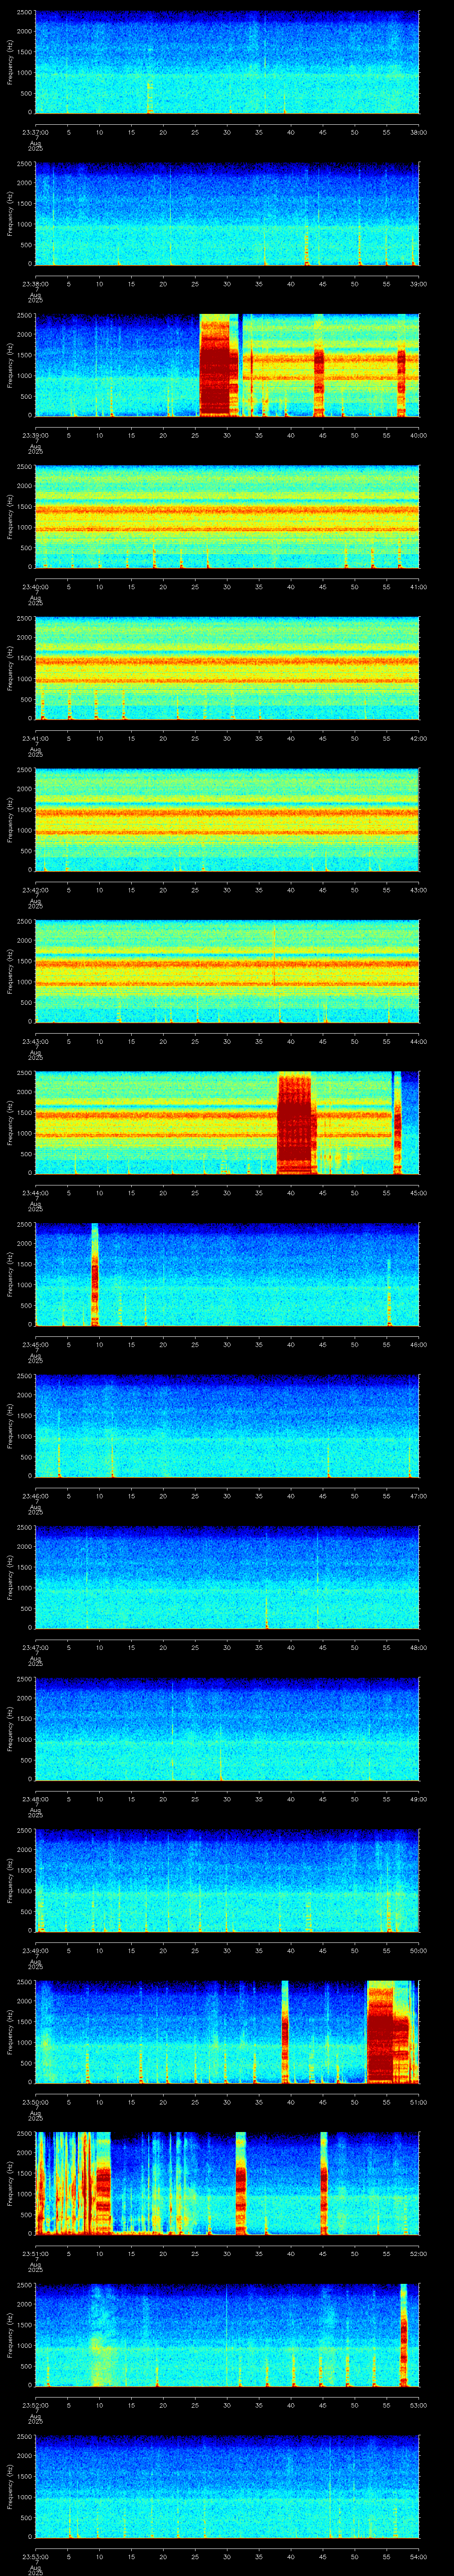
Task: Click the 23:44:00 time axis label
Action: tap(35, 1193)
